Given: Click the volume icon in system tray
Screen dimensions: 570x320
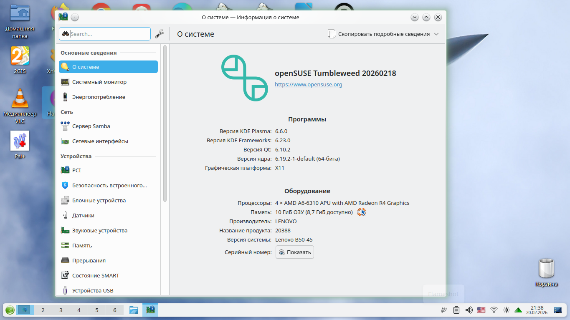Looking at the screenshot, I should click(469, 310).
